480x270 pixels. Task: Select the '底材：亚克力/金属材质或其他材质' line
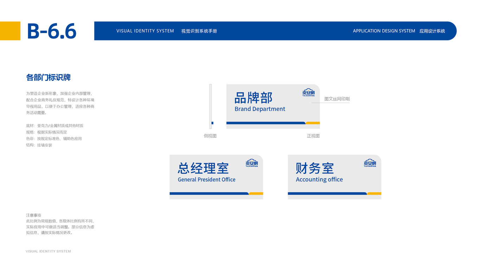(54, 126)
